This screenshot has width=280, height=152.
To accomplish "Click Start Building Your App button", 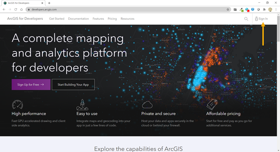I will click(x=73, y=85).
